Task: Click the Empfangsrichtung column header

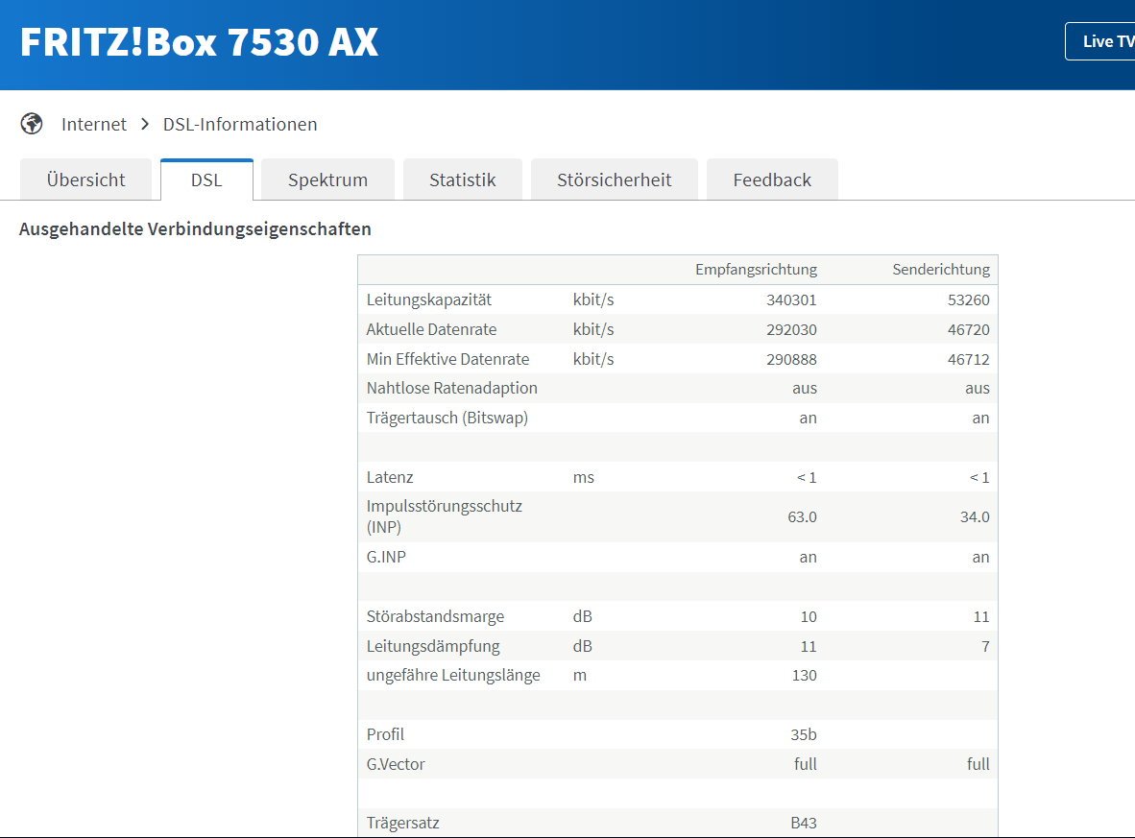Action: pos(756,269)
